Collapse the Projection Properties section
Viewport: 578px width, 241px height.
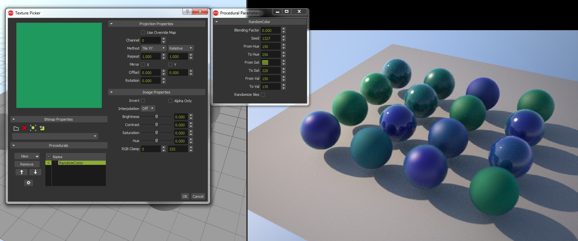(x=111, y=24)
